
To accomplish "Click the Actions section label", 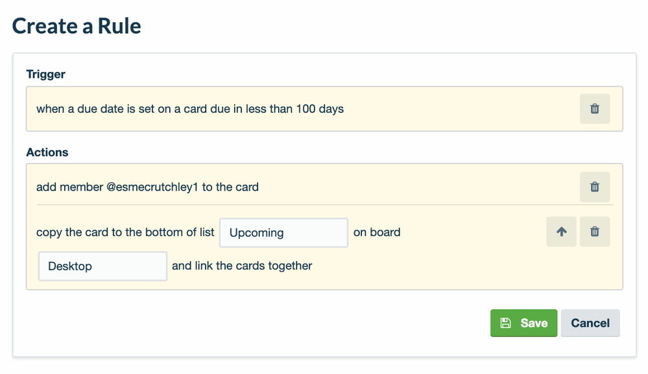I will point(47,152).
